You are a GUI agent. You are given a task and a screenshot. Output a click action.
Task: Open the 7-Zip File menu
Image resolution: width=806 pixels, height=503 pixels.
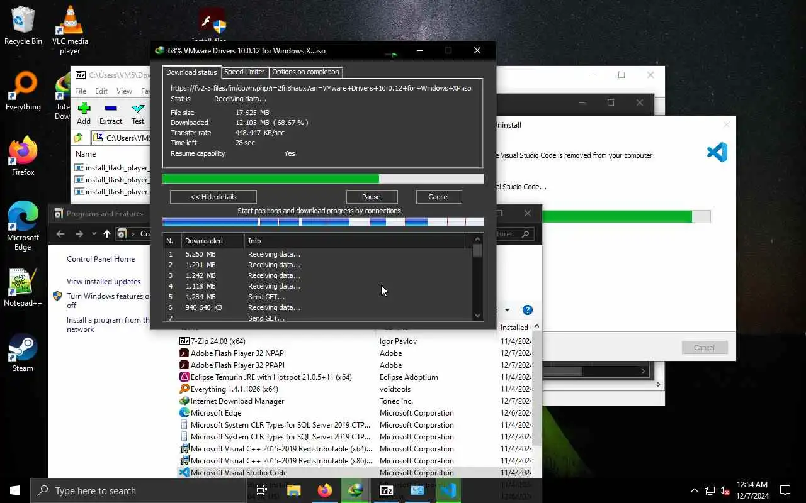pos(81,91)
